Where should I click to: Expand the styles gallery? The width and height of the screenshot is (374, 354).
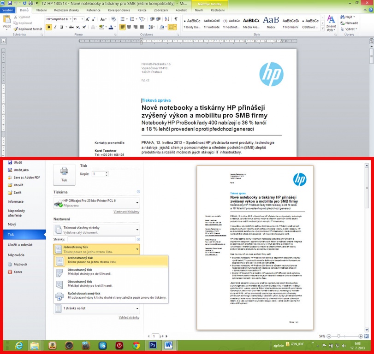pos(322,29)
